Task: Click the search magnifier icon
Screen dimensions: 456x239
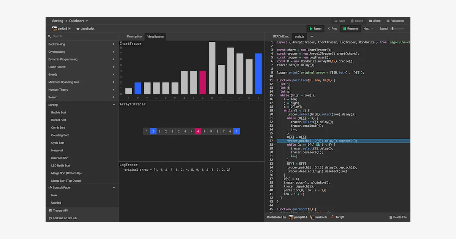Action: (49, 36)
